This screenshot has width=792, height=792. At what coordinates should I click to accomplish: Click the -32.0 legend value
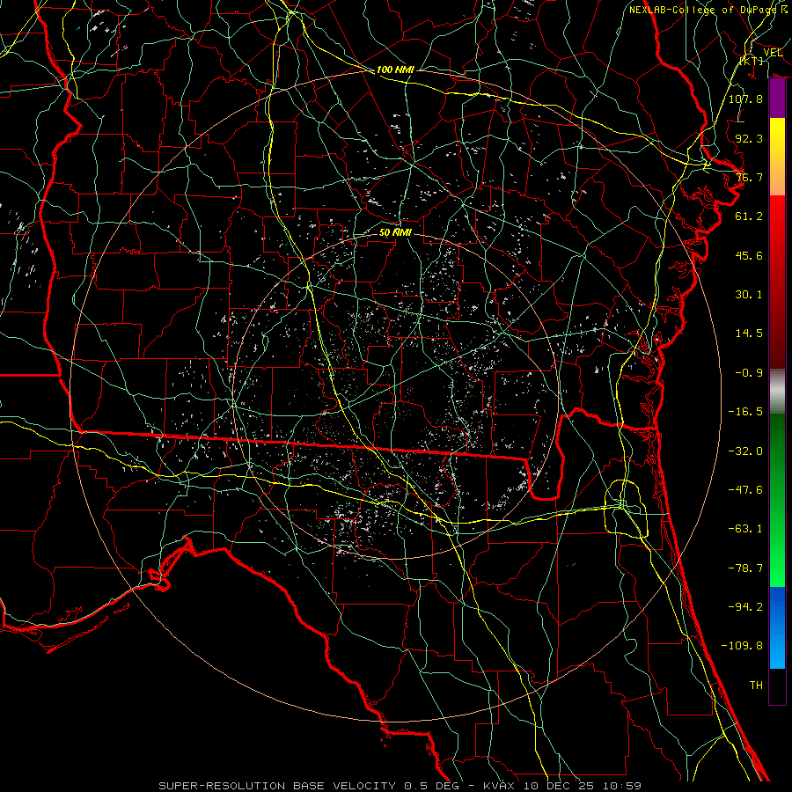pyautogui.click(x=745, y=451)
